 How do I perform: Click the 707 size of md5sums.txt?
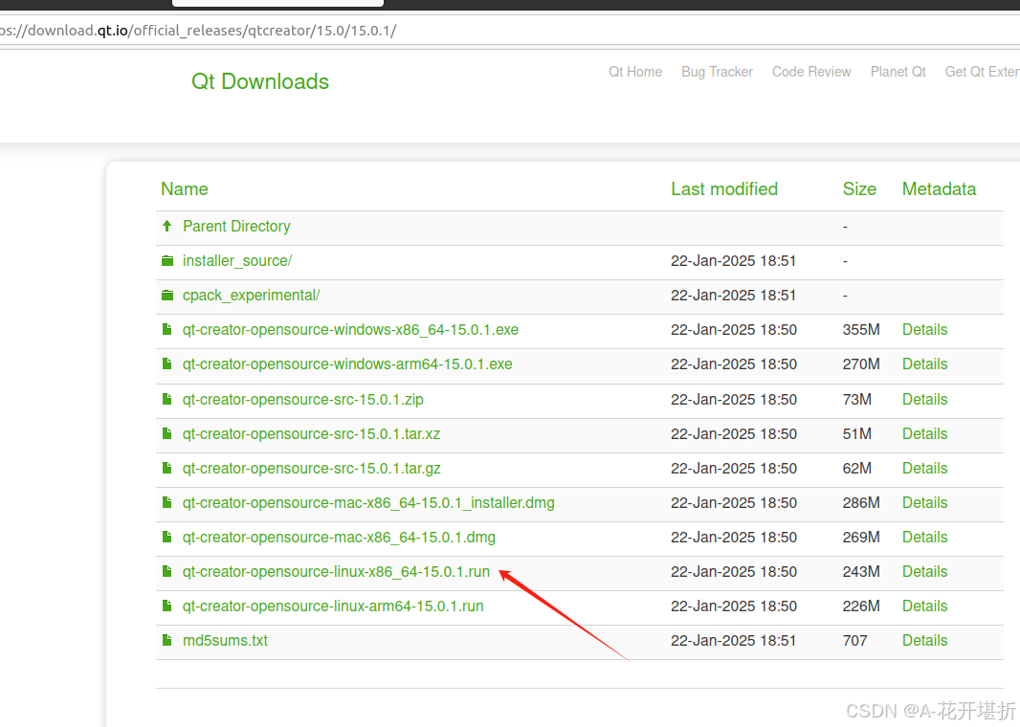[854, 641]
